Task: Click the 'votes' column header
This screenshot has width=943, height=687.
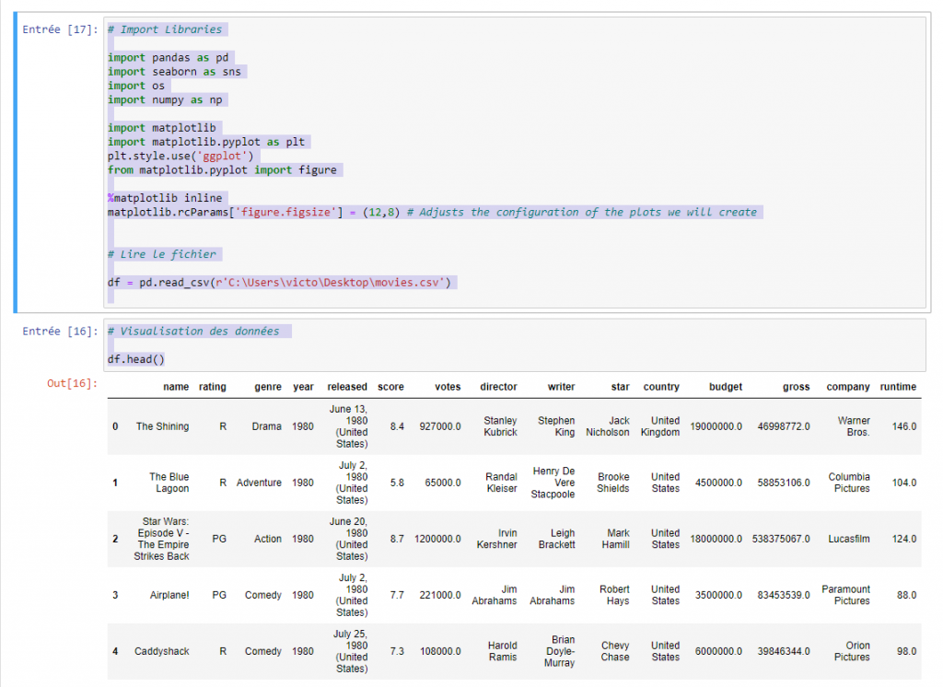Action: tap(448, 387)
